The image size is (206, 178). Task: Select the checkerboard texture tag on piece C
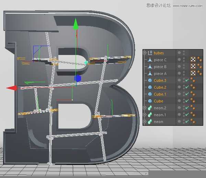click(x=193, y=59)
